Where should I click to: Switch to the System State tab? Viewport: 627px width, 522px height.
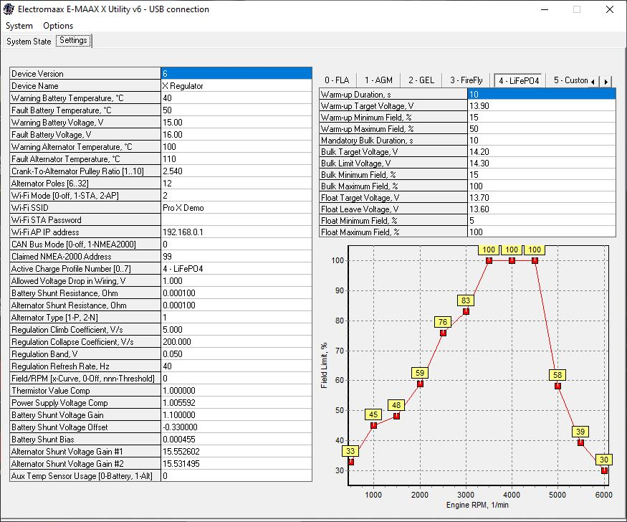click(29, 42)
